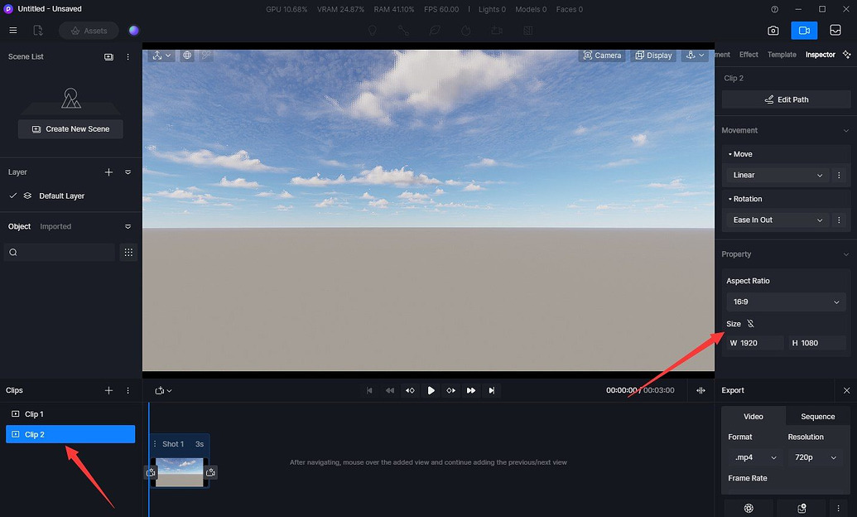Open the Resolution 720p dropdown in Export

point(816,457)
